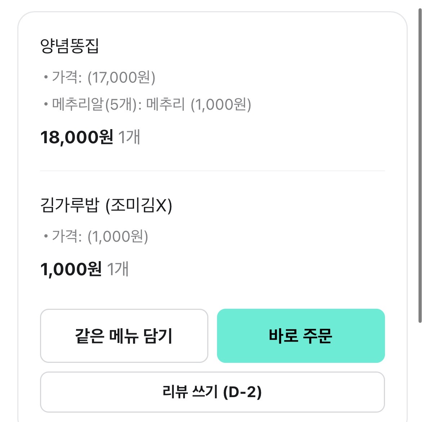The height and width of the screenshot is (422, 425).
Task: Click the 메추리 (1,000원) option value
Action: (x=199, y=105)
